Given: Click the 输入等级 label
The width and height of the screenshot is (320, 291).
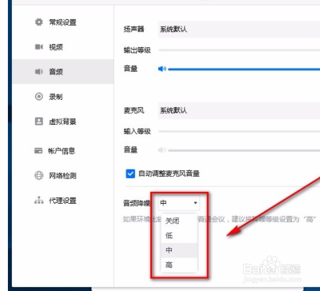Looking at the screenshot, I should (137, 131).
